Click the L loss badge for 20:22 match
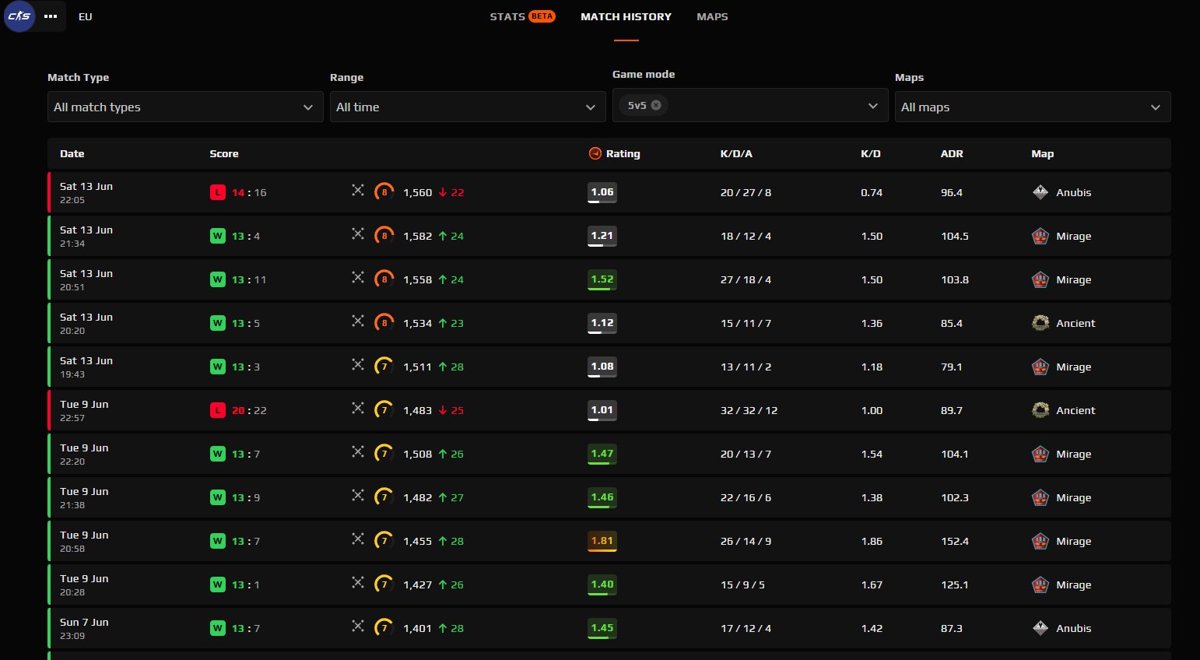The width and height of the screenshot is (1200, 660). coord(218,410)
